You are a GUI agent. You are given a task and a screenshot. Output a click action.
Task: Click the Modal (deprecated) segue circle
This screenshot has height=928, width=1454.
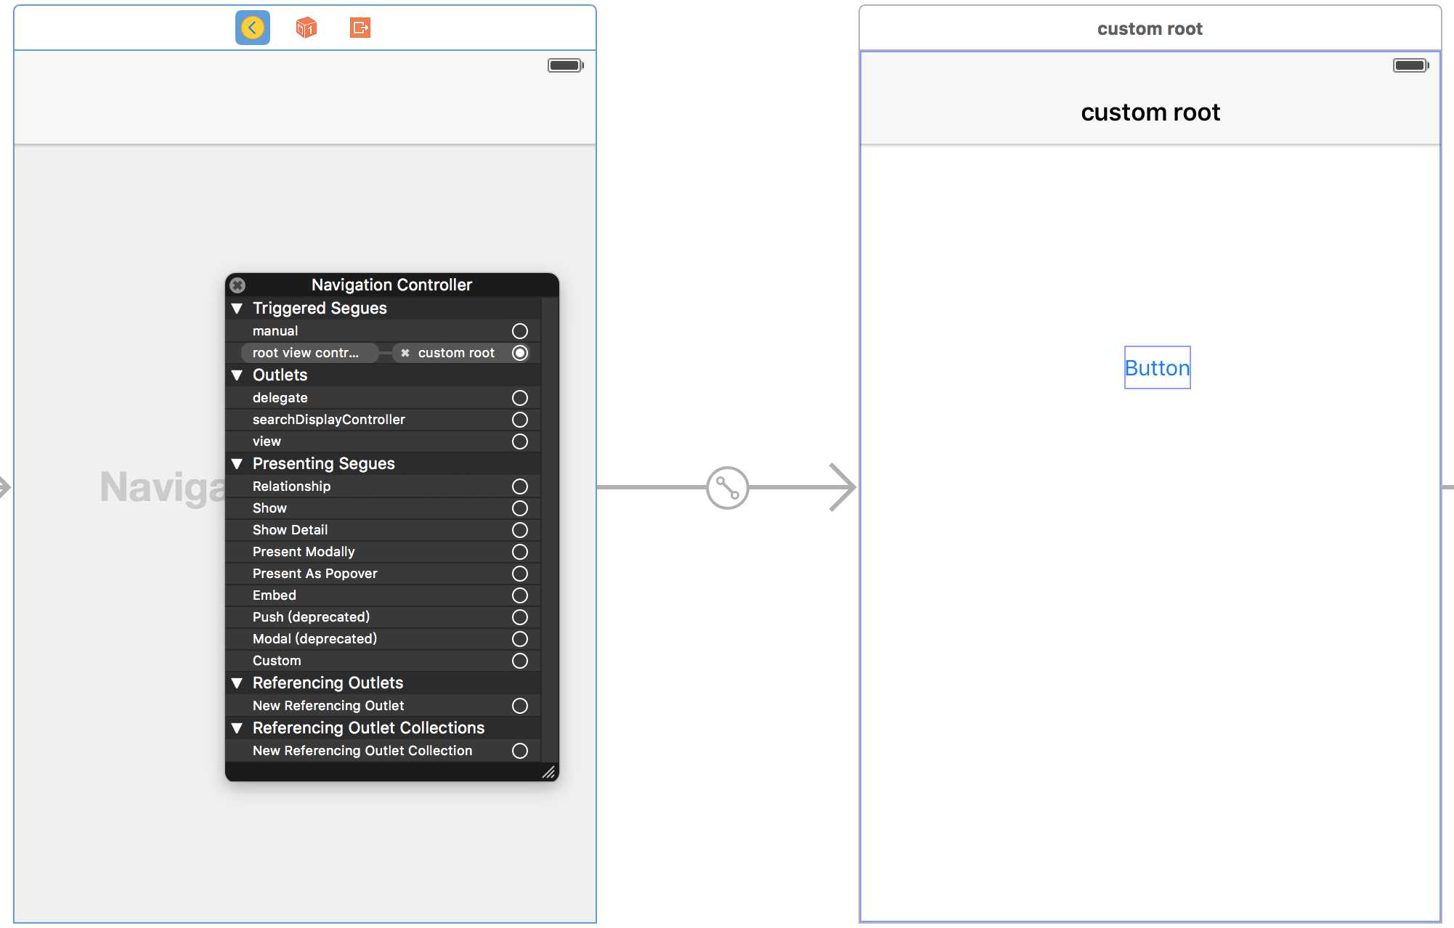pyautogui.click(x=520, y=639)
